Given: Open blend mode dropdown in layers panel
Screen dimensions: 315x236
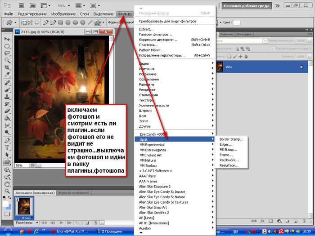Looking at the screenshot, I should (x=265, y=41).
